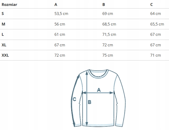
Task: Click the 65,5 cm cell
Action: click(157, 24)
